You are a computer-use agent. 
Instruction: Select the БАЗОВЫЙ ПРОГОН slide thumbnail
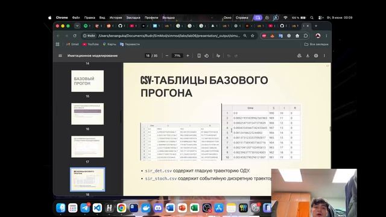tap(87, 81)
